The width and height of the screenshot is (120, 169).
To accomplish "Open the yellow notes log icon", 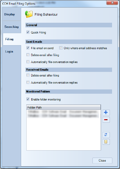I will point(106,142).
